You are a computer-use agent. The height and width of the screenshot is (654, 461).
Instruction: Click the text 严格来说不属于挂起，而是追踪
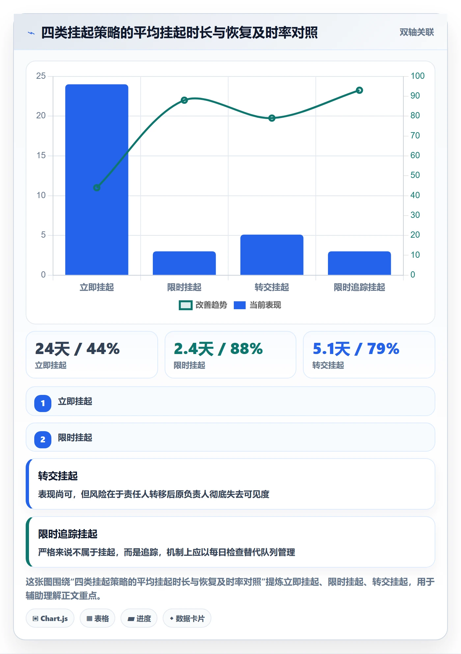(x=98, y=552)
